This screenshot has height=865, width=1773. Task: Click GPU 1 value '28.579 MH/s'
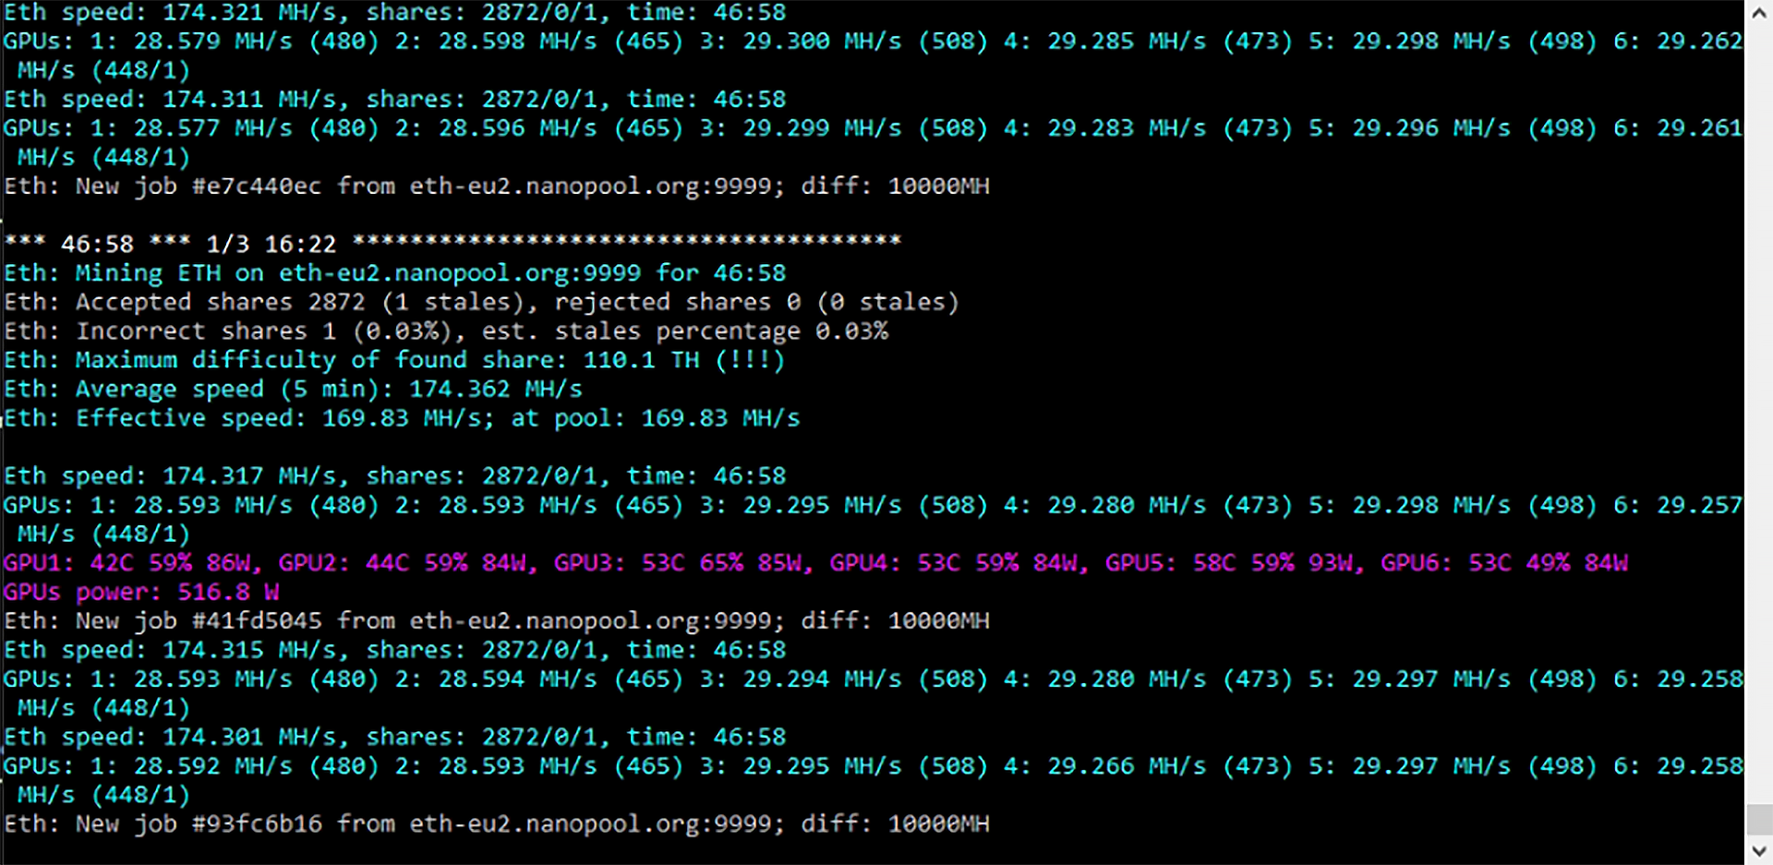[x=213, y=42]
